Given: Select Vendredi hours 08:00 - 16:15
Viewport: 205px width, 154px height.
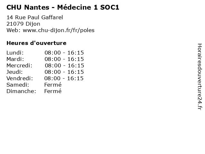Looking at the screenshot, I should tap(64, 78).
